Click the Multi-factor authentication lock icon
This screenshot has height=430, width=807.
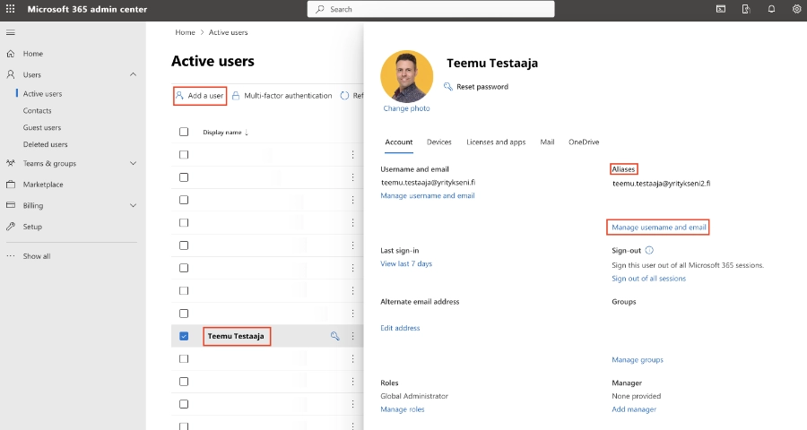coord(236,96)
